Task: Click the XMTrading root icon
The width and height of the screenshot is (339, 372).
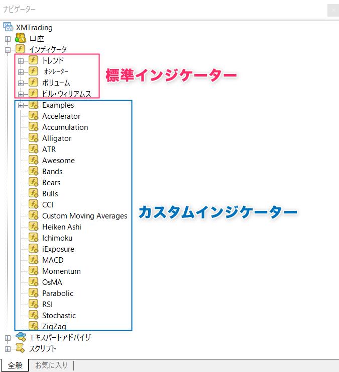Action: pyautogui.click(x=8, y=27)
